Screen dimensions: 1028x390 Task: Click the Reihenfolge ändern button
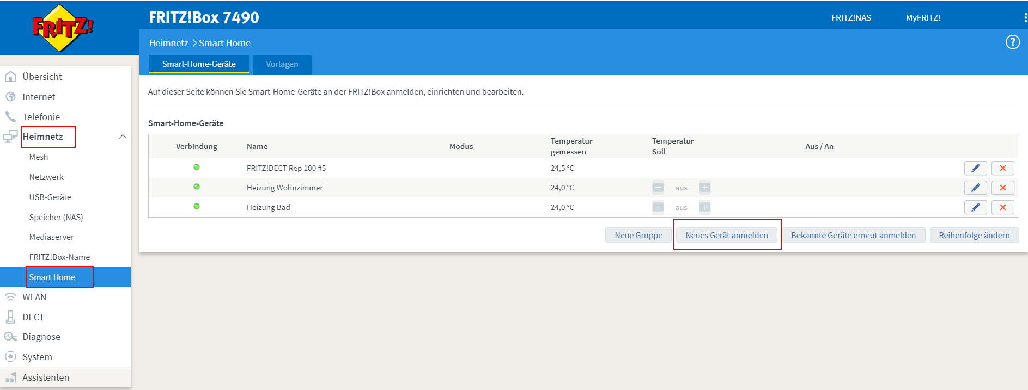coord(974,235)
